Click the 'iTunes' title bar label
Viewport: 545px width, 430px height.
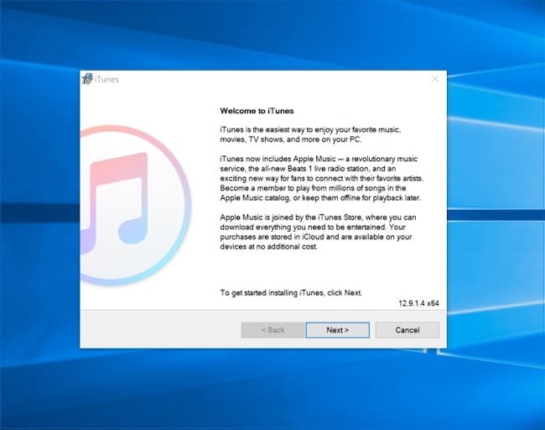(x=106, y=80)
